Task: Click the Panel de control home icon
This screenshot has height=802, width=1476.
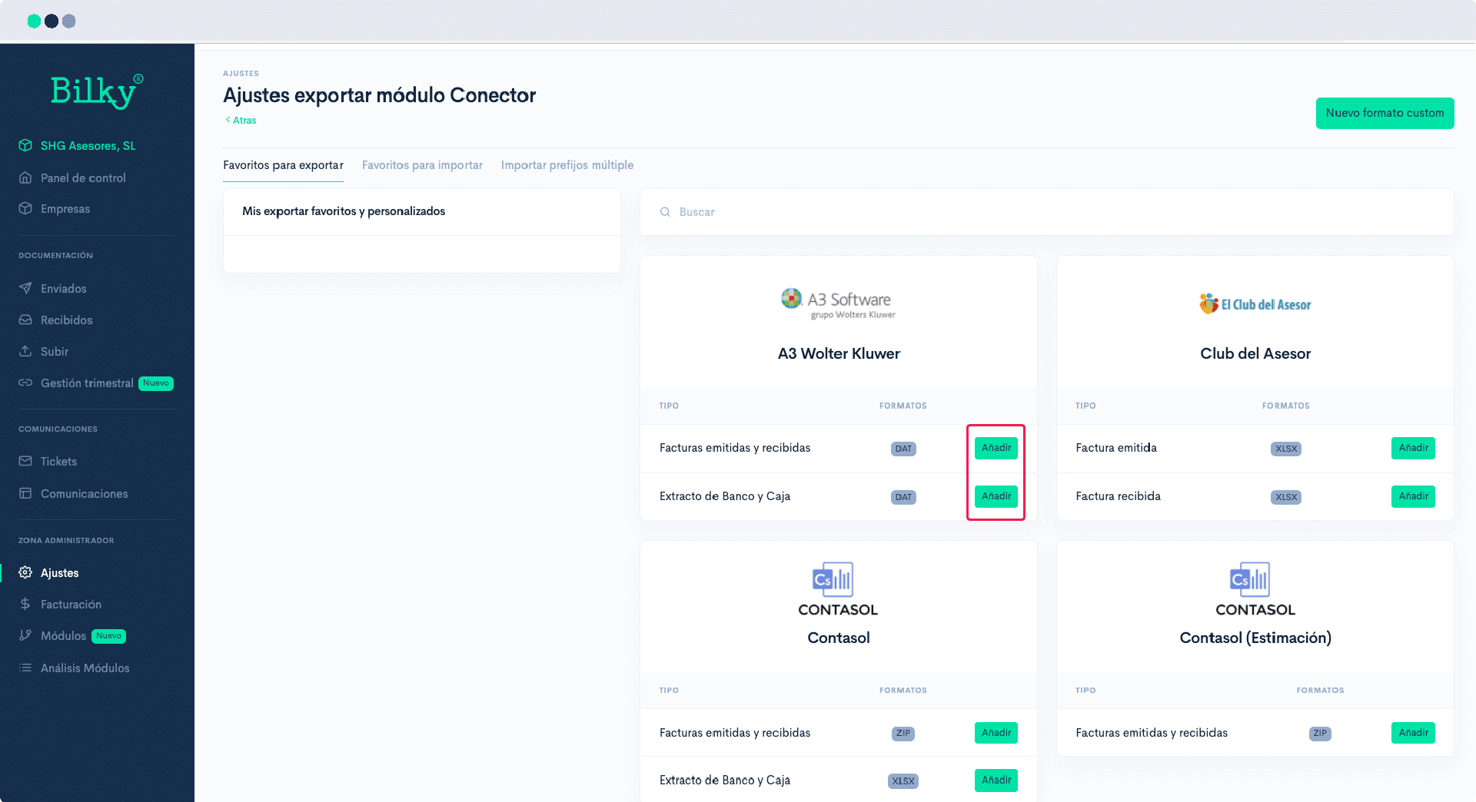Action: pyautogui.click(x=25, y=177)
